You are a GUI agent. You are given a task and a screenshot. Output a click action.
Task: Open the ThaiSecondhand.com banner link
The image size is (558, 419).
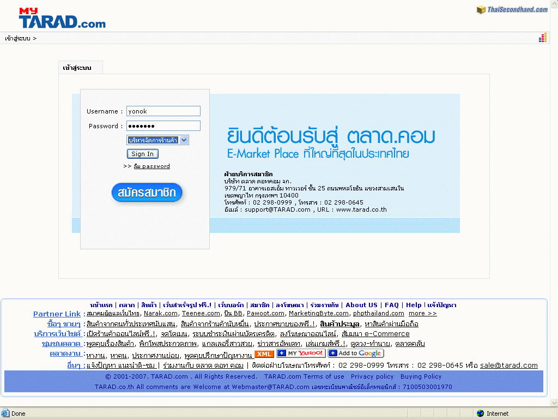tap(512, 9)
